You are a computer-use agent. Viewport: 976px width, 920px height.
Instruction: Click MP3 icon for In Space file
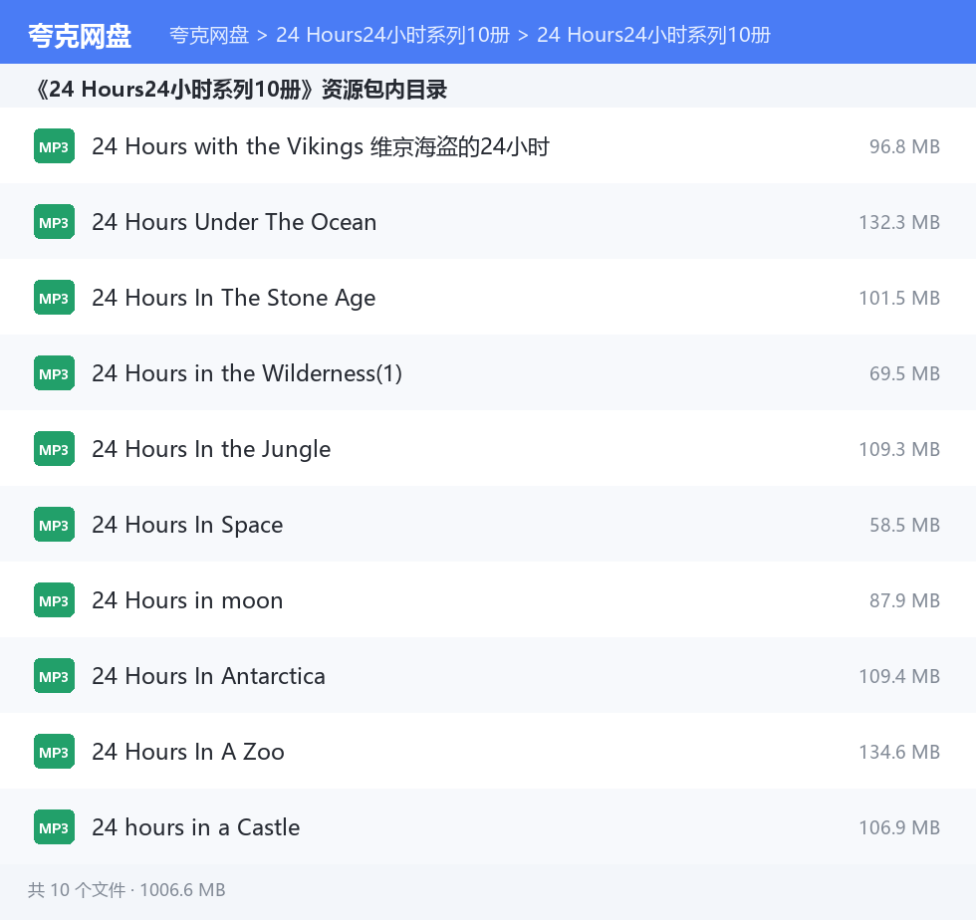pyautogui.click(x=54, y=525)
